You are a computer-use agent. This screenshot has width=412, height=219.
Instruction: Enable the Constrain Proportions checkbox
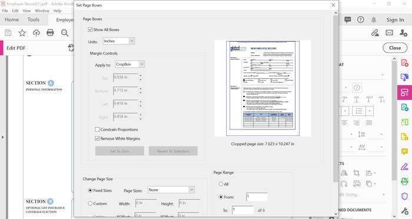pos(97,130)
